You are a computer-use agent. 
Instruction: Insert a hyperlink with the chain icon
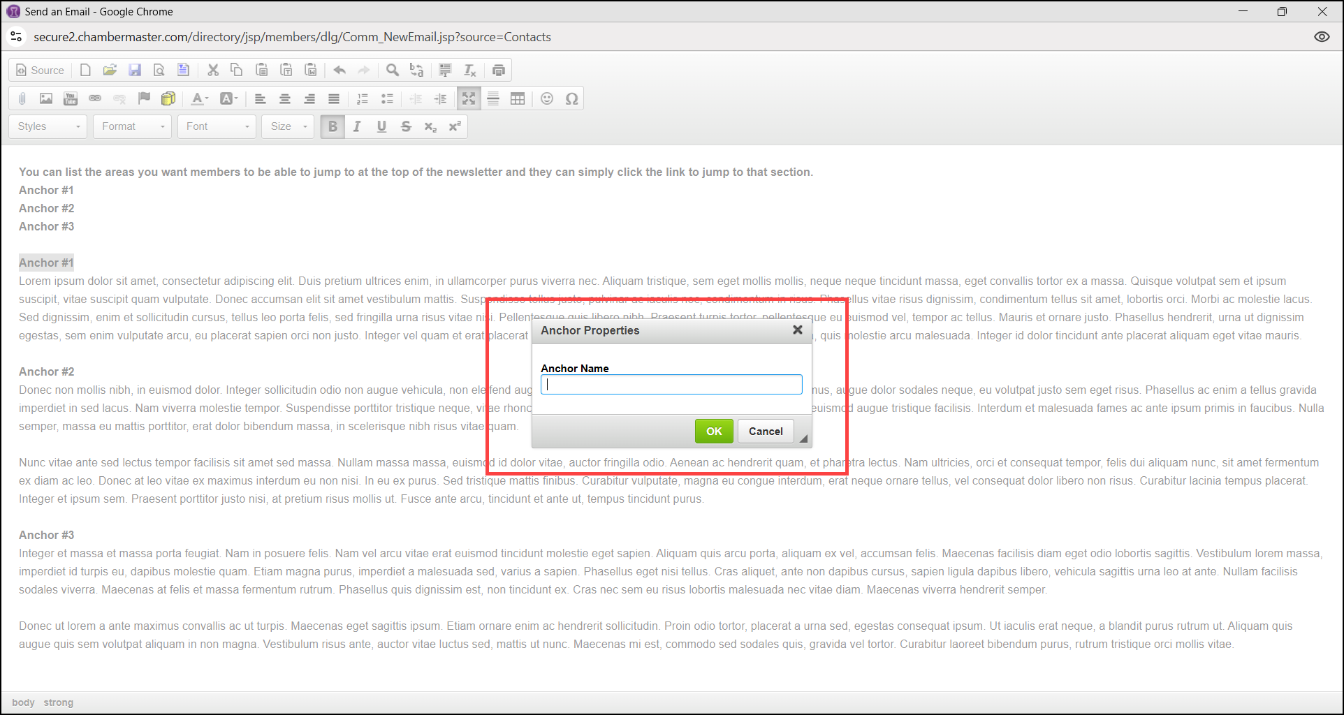pos(95,98)
